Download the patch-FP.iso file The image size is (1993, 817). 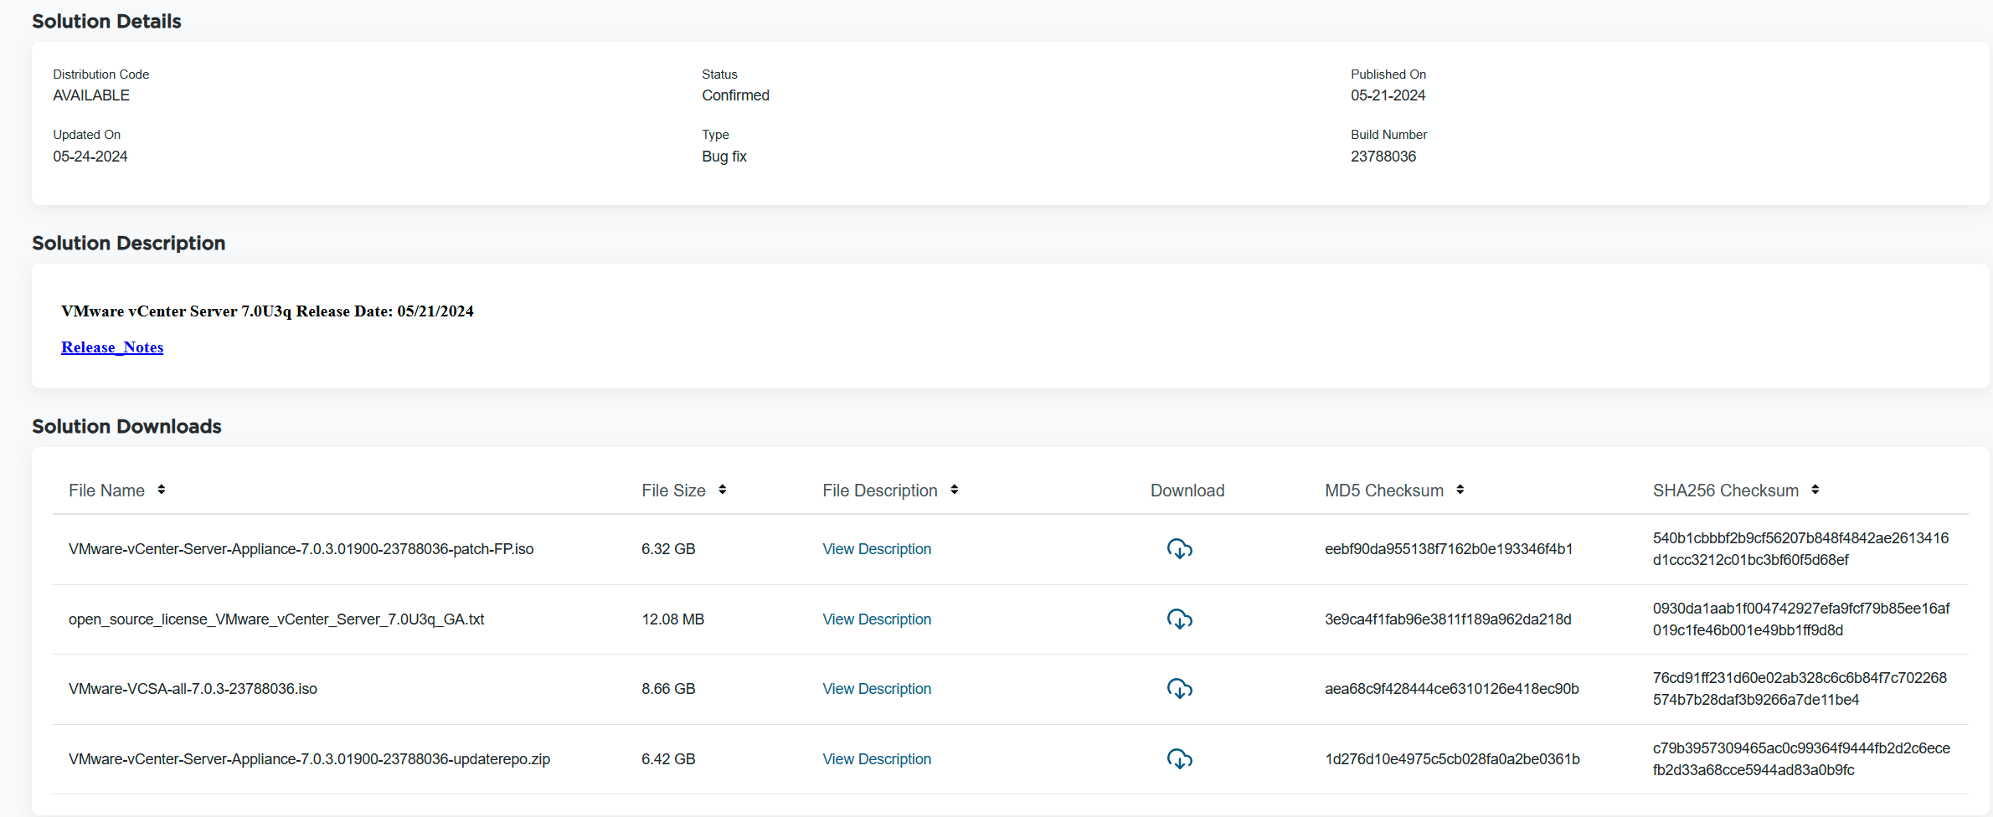click(1179, 549)
